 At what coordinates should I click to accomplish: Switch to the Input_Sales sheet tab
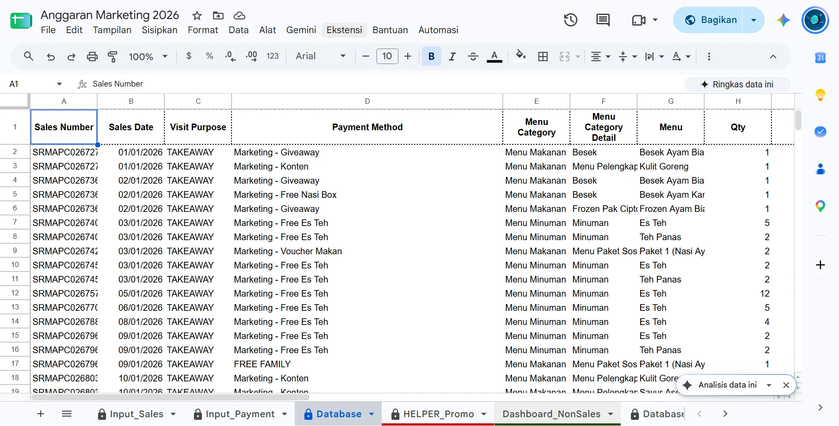pyautogui.click(x=137, y=414)
